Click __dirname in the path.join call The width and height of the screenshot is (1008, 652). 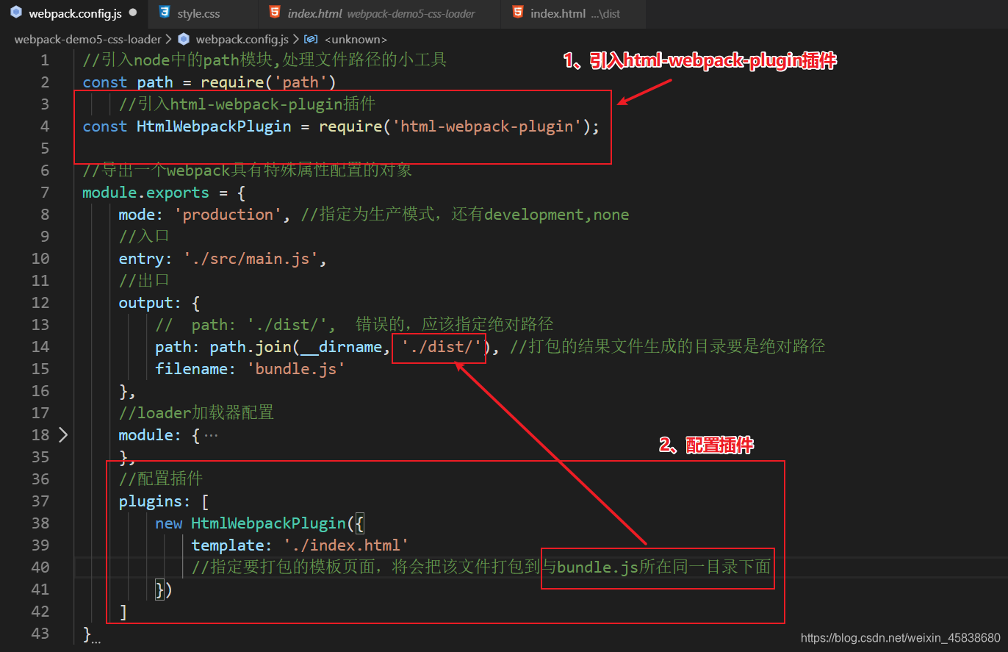click(342, 346)
